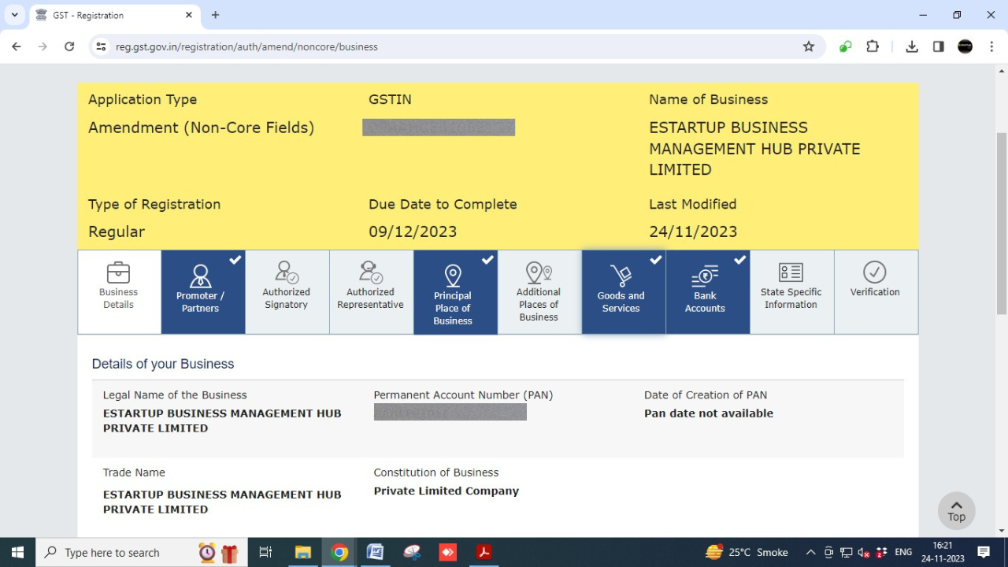This screenshot has width=1008, height=567.
Task: Go to the Verification tab
Action: pyautogui.click(x=876, y=292)
